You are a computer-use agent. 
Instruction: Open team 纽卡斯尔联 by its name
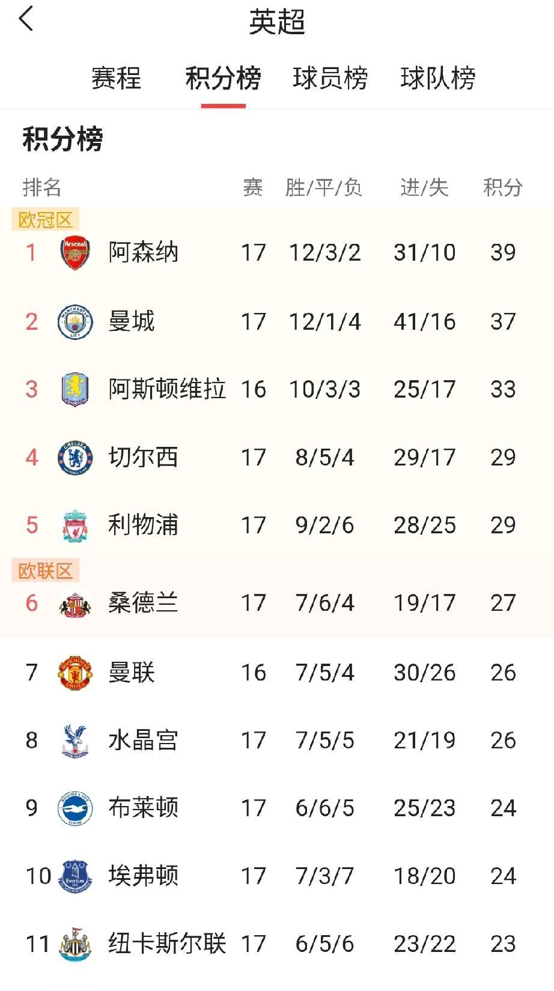(167, 944)
